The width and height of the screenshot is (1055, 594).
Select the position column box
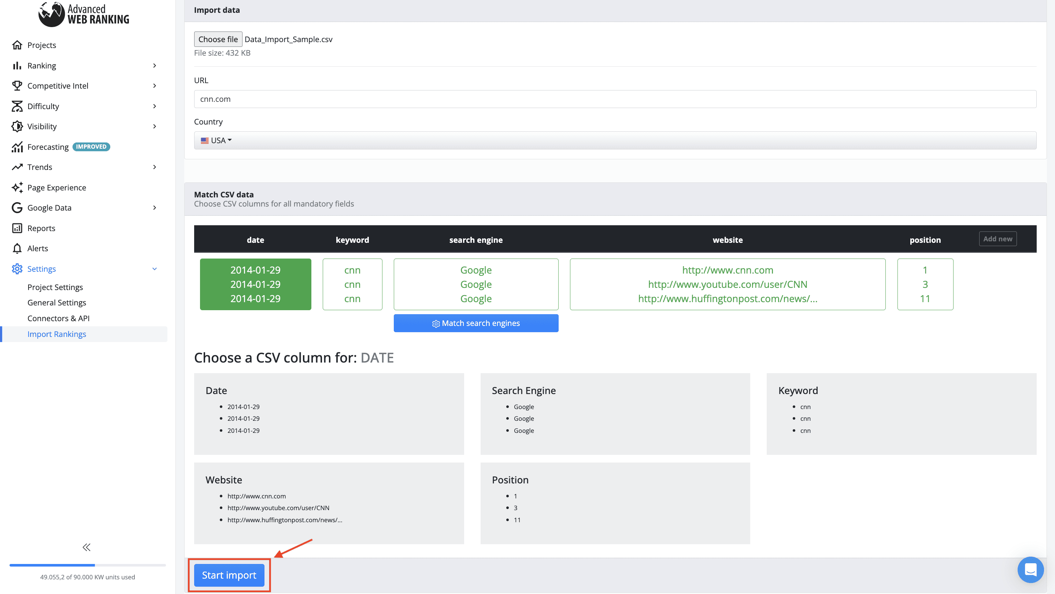pos(925,284)
